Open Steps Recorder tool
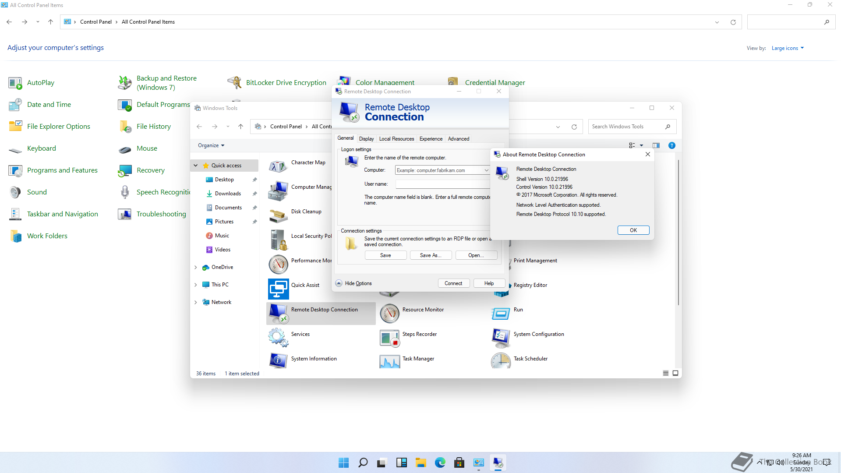 click(x=389, y=337)
